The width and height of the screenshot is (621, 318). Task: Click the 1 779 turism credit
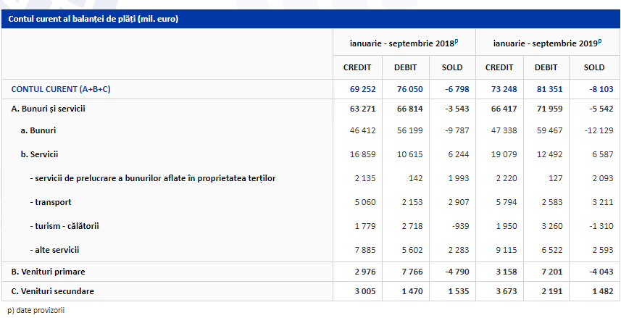pos(365,226)
